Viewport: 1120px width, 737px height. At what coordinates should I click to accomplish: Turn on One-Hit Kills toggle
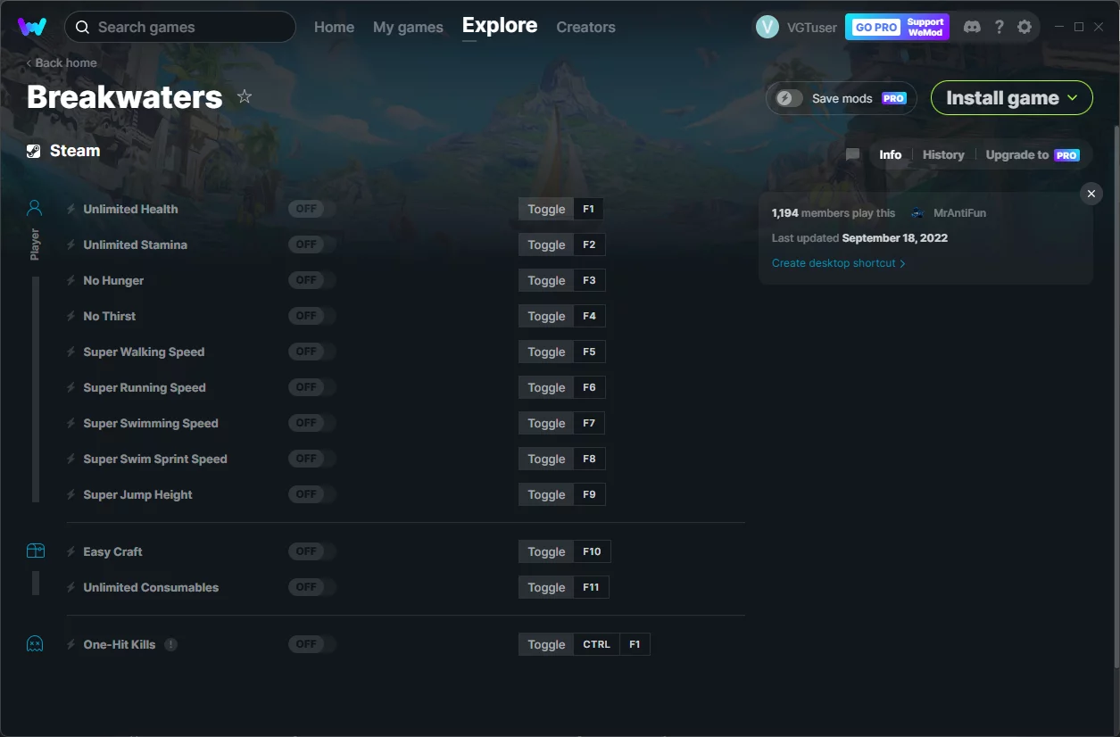(311, 644)
